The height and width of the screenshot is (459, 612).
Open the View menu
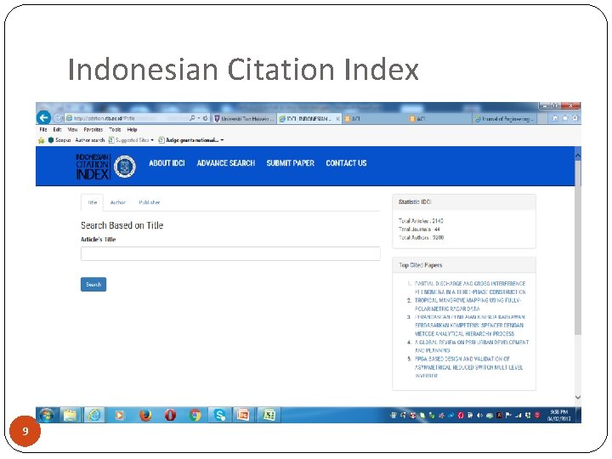[72, 129]
